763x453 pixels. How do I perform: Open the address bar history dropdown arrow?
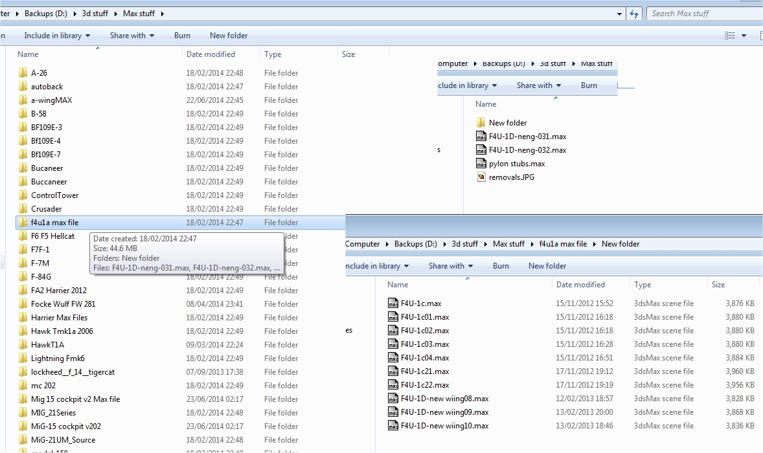point(619,14)
